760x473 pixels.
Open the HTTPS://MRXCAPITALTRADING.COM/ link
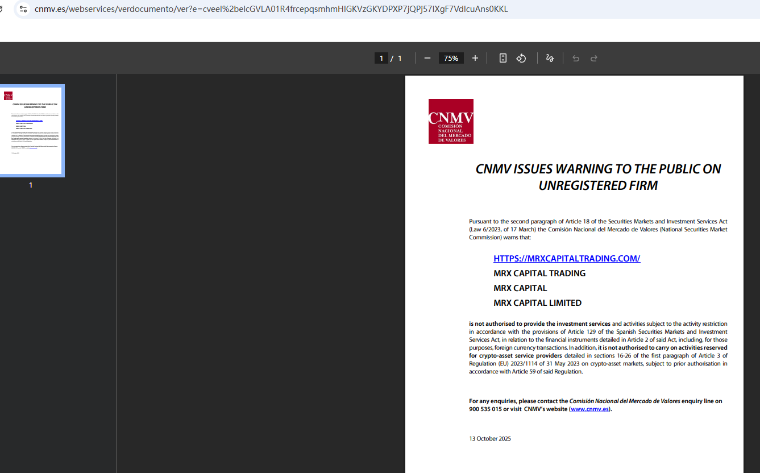(567, 259)
